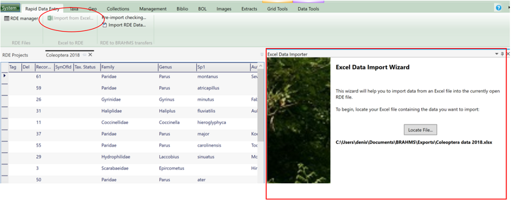Click the Sp1 column header
The image size is (514, 203).
pyautogui.click(x=223, y=67)
